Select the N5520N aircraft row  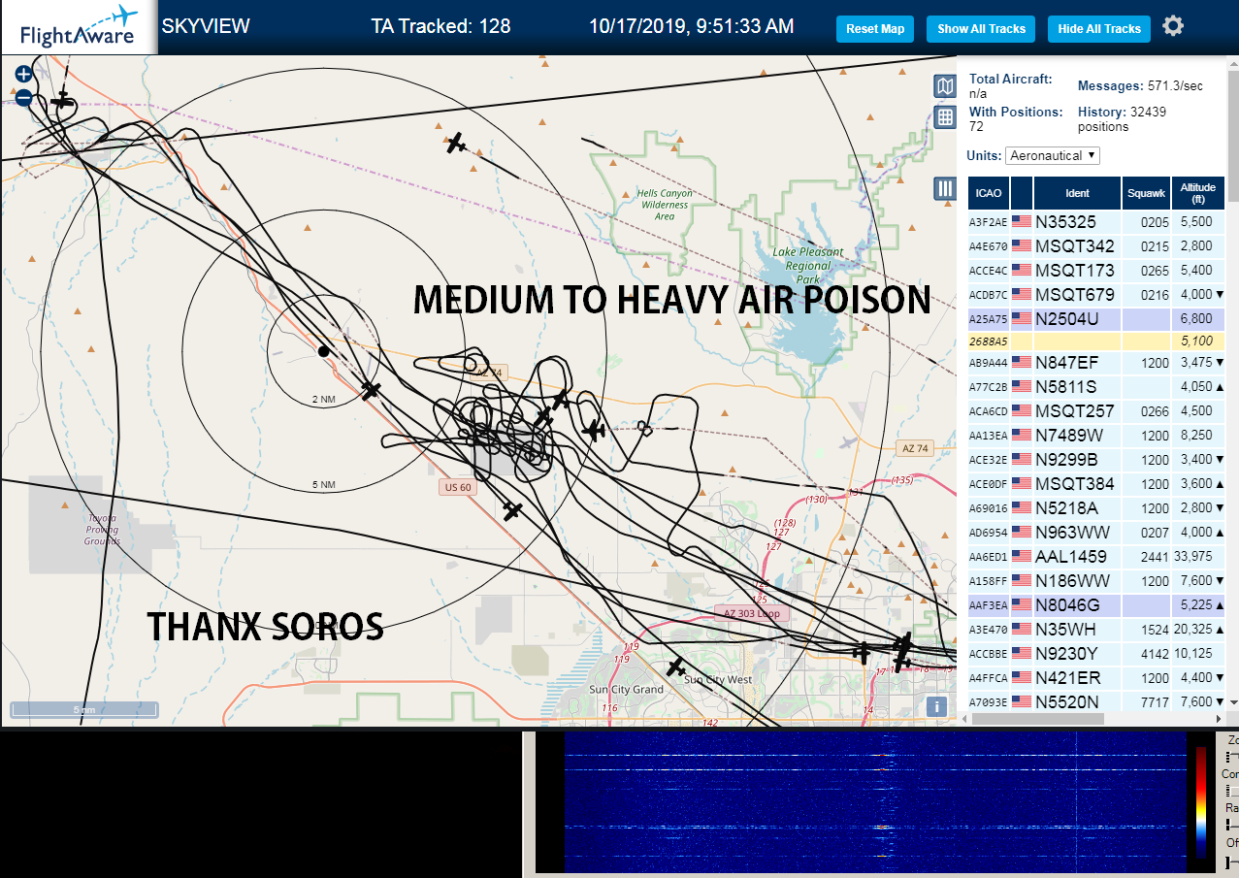1096,701
